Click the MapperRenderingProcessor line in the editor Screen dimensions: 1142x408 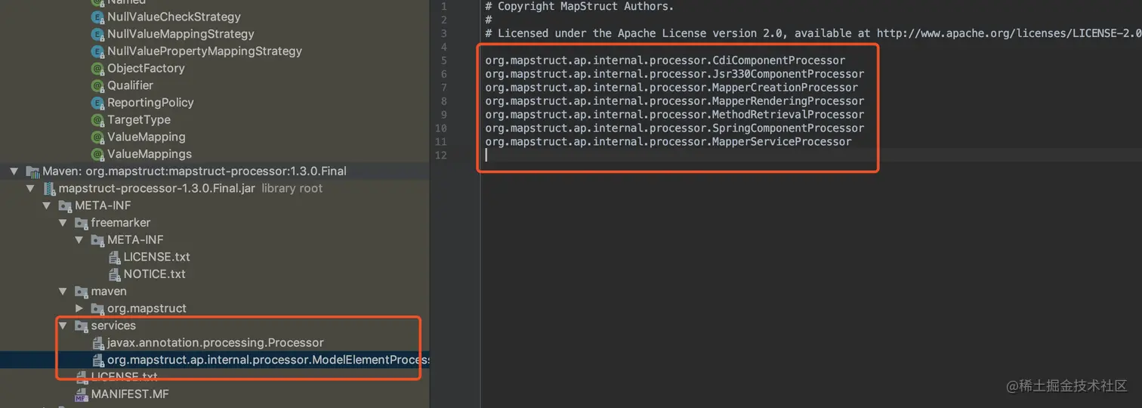click(x=674, y=101)
